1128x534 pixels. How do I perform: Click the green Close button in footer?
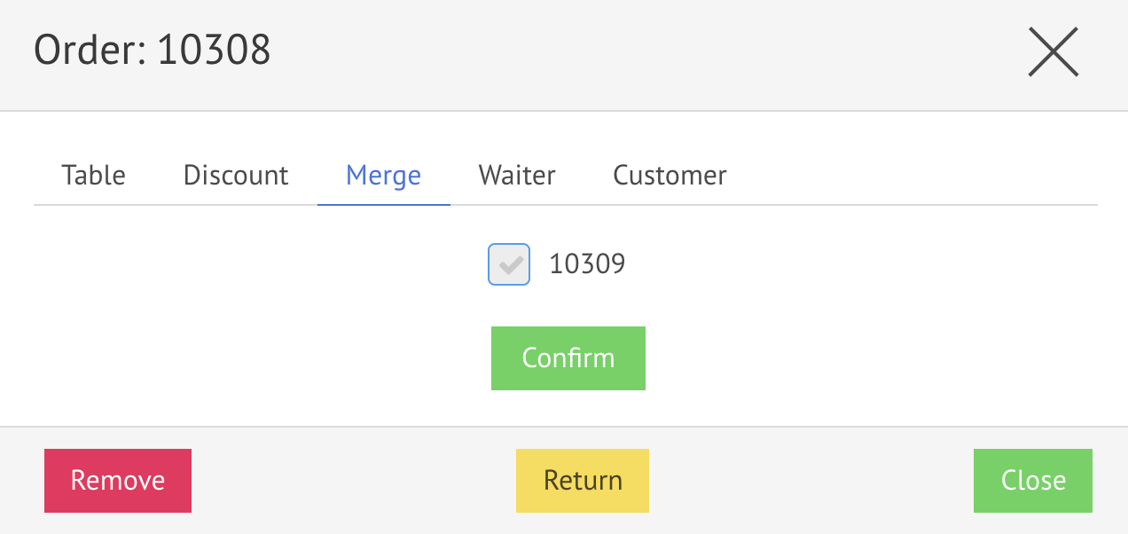pos(1033,481)
